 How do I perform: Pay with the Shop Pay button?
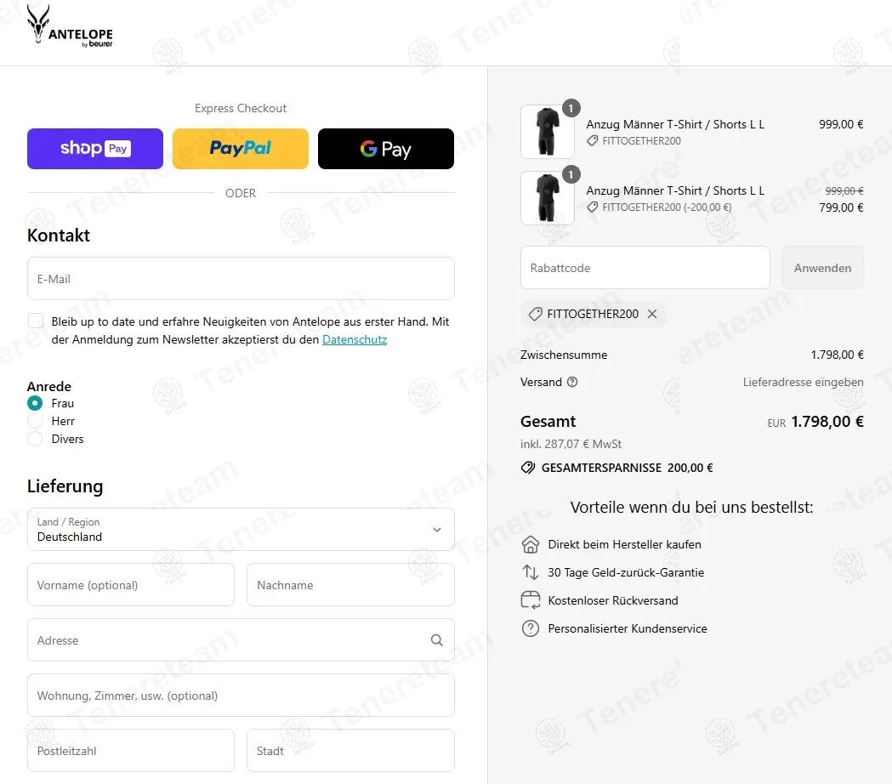95,149
